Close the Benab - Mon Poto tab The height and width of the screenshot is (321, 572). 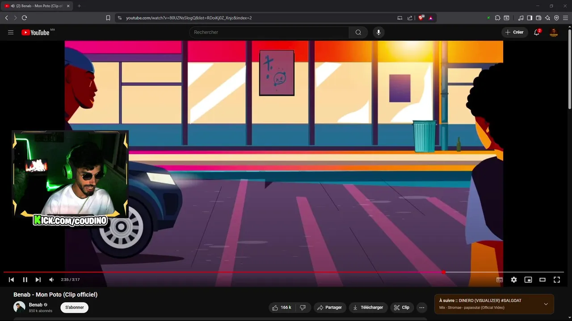(68, 6)
